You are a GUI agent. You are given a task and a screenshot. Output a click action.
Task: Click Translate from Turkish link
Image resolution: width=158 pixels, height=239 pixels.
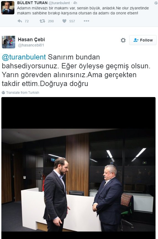pyautogui.click(x=23, y=92)
